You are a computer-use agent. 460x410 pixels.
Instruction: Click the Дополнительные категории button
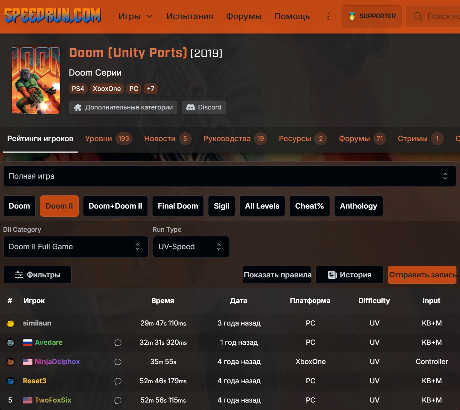click(123, 107)
